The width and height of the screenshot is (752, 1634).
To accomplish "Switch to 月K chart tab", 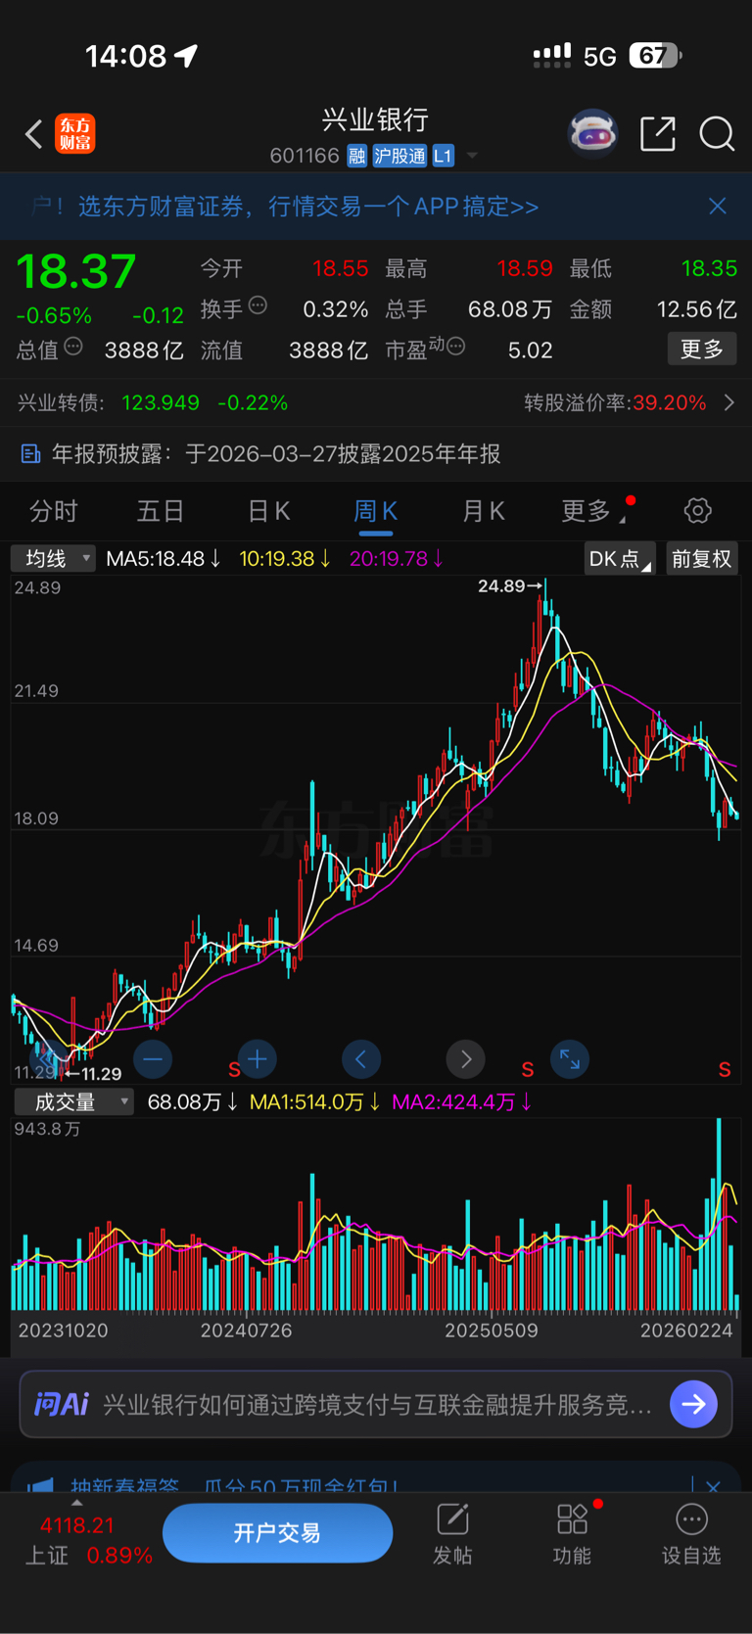I will [483, 511].
